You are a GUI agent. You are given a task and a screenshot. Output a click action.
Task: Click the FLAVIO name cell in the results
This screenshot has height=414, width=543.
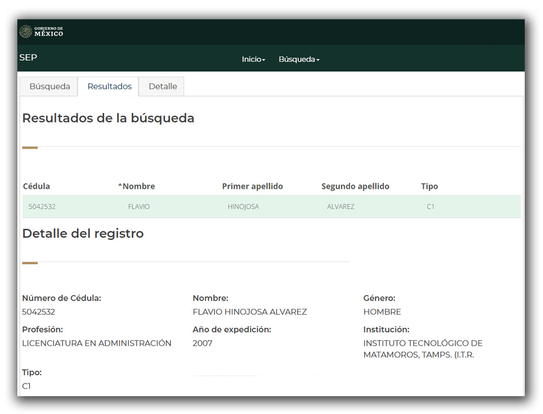[139, 207]
